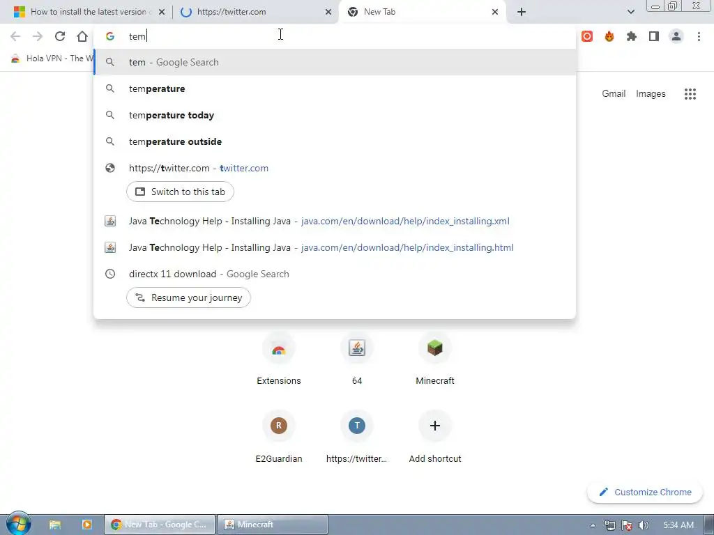Click the volume speaker tray icon
Screen dimensions: 714x535
pyautogui.click(x=644, y=525)
